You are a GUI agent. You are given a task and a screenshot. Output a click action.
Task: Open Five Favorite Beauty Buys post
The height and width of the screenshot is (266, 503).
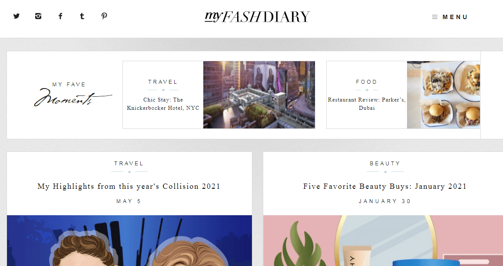point(385,187)
